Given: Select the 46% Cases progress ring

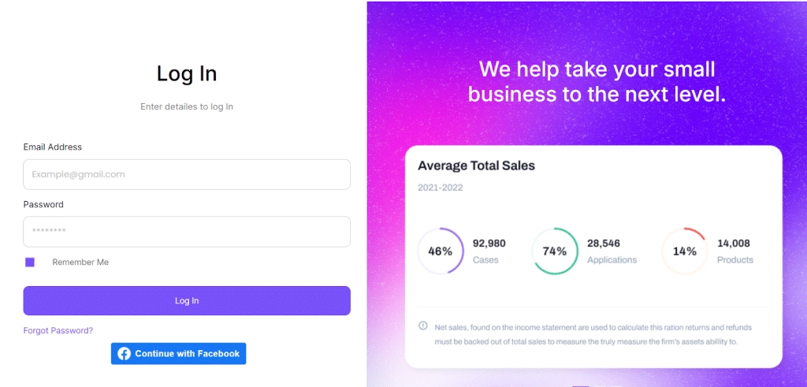Looking at the screenshot, I should tap(440, 251).
